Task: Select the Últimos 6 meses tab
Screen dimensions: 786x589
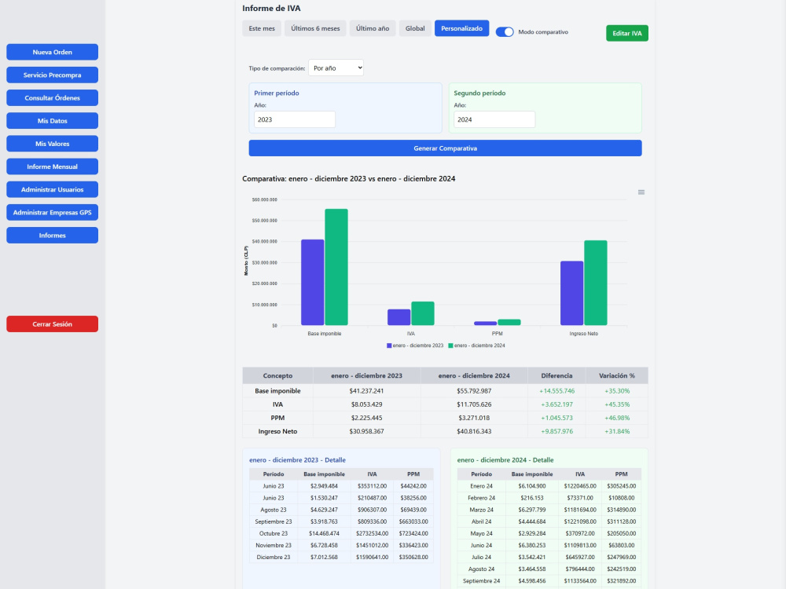Action: click(315, 28)
